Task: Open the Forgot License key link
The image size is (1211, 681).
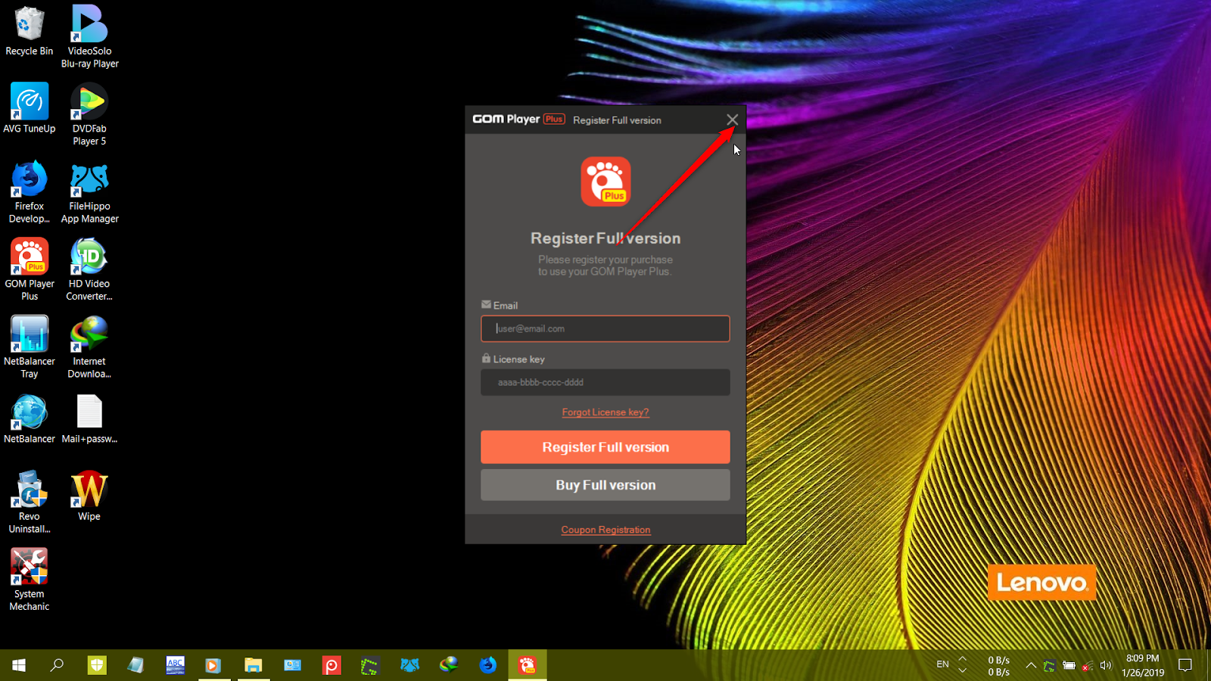Action: pos(605,412)
